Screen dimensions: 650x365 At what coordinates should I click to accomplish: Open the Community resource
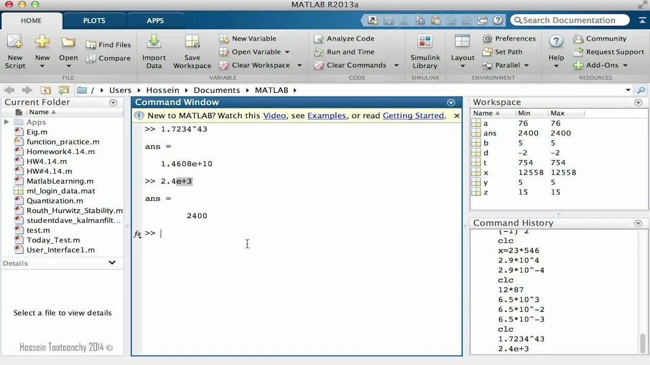[x=600, y=39]
